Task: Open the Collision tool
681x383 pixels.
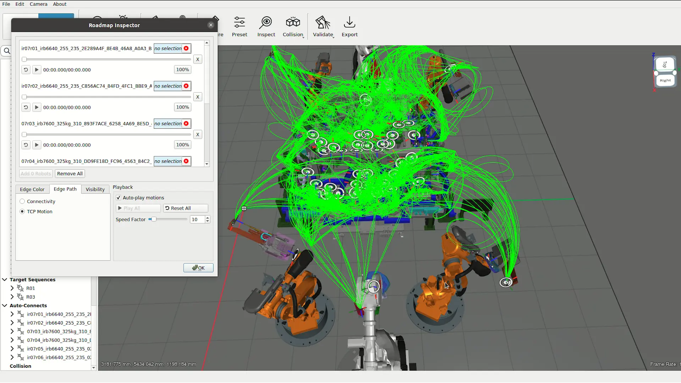Action: (x=293, y=27)
